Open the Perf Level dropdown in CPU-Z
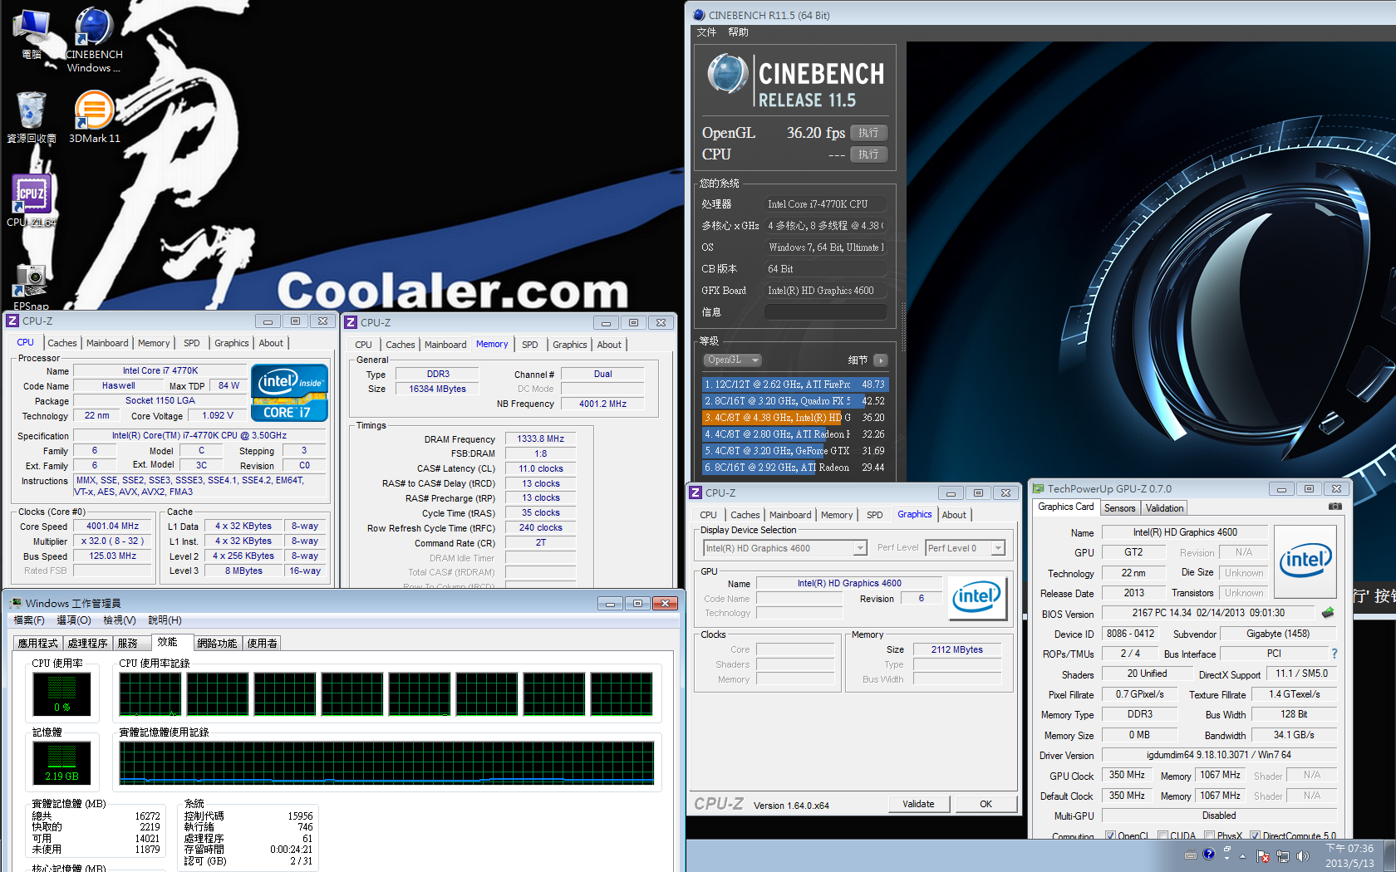The width and height of the screenshot is (1396, 872). 966,548
